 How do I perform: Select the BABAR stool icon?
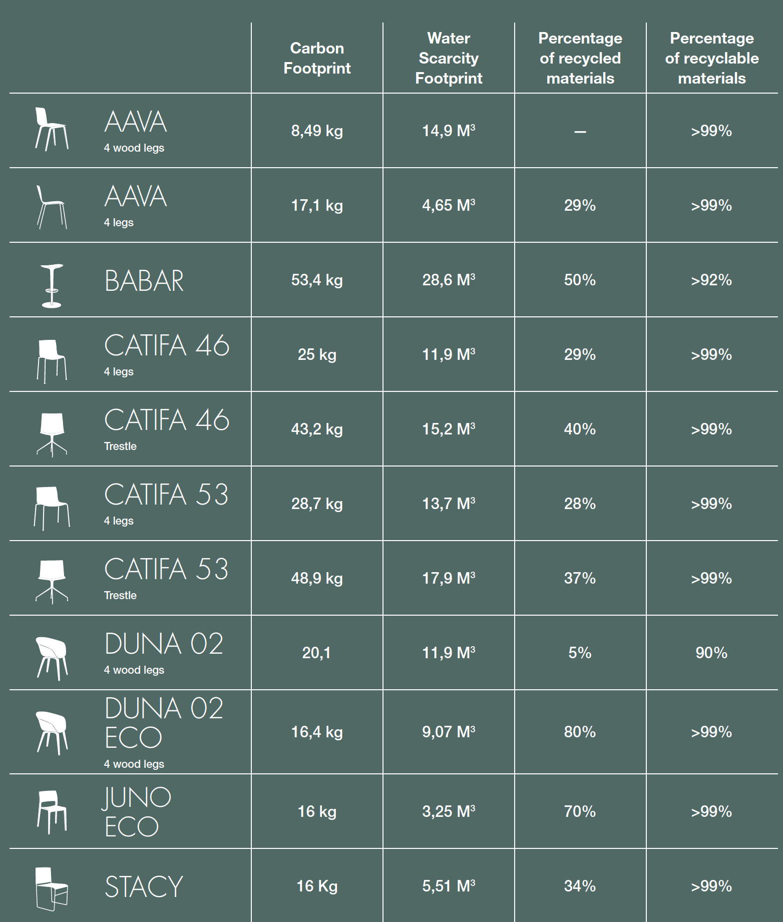click(52, 285)
